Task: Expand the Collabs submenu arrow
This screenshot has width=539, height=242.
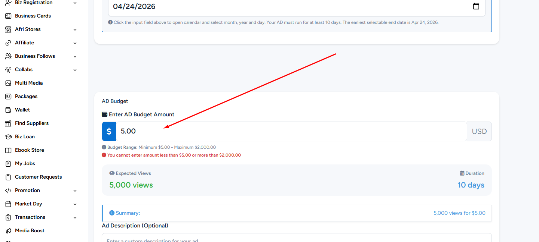Action: 75,70
